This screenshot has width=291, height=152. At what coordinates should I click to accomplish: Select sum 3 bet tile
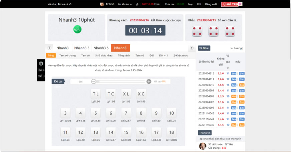65,113
